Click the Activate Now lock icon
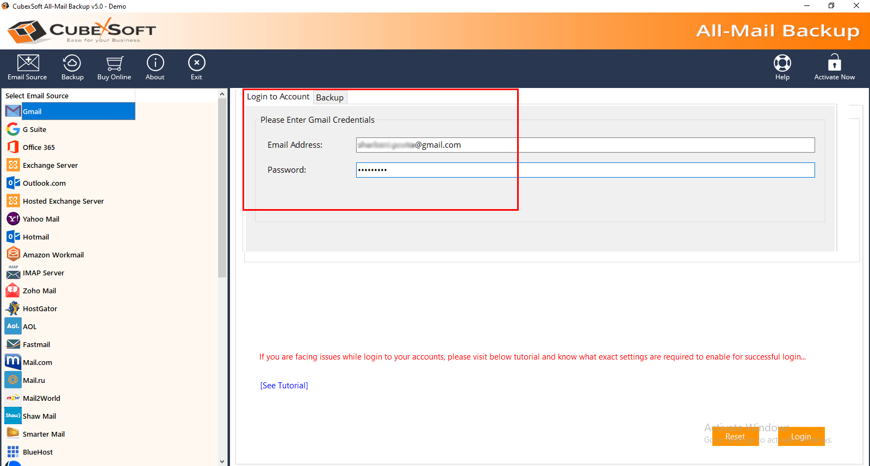The width and height of the screenshot is (870, 466). pos(834,62)
